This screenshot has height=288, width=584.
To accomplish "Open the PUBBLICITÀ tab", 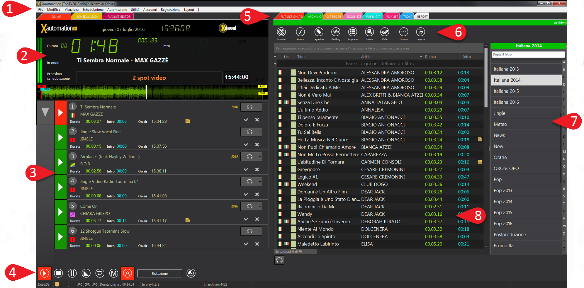I will (374, 16).
